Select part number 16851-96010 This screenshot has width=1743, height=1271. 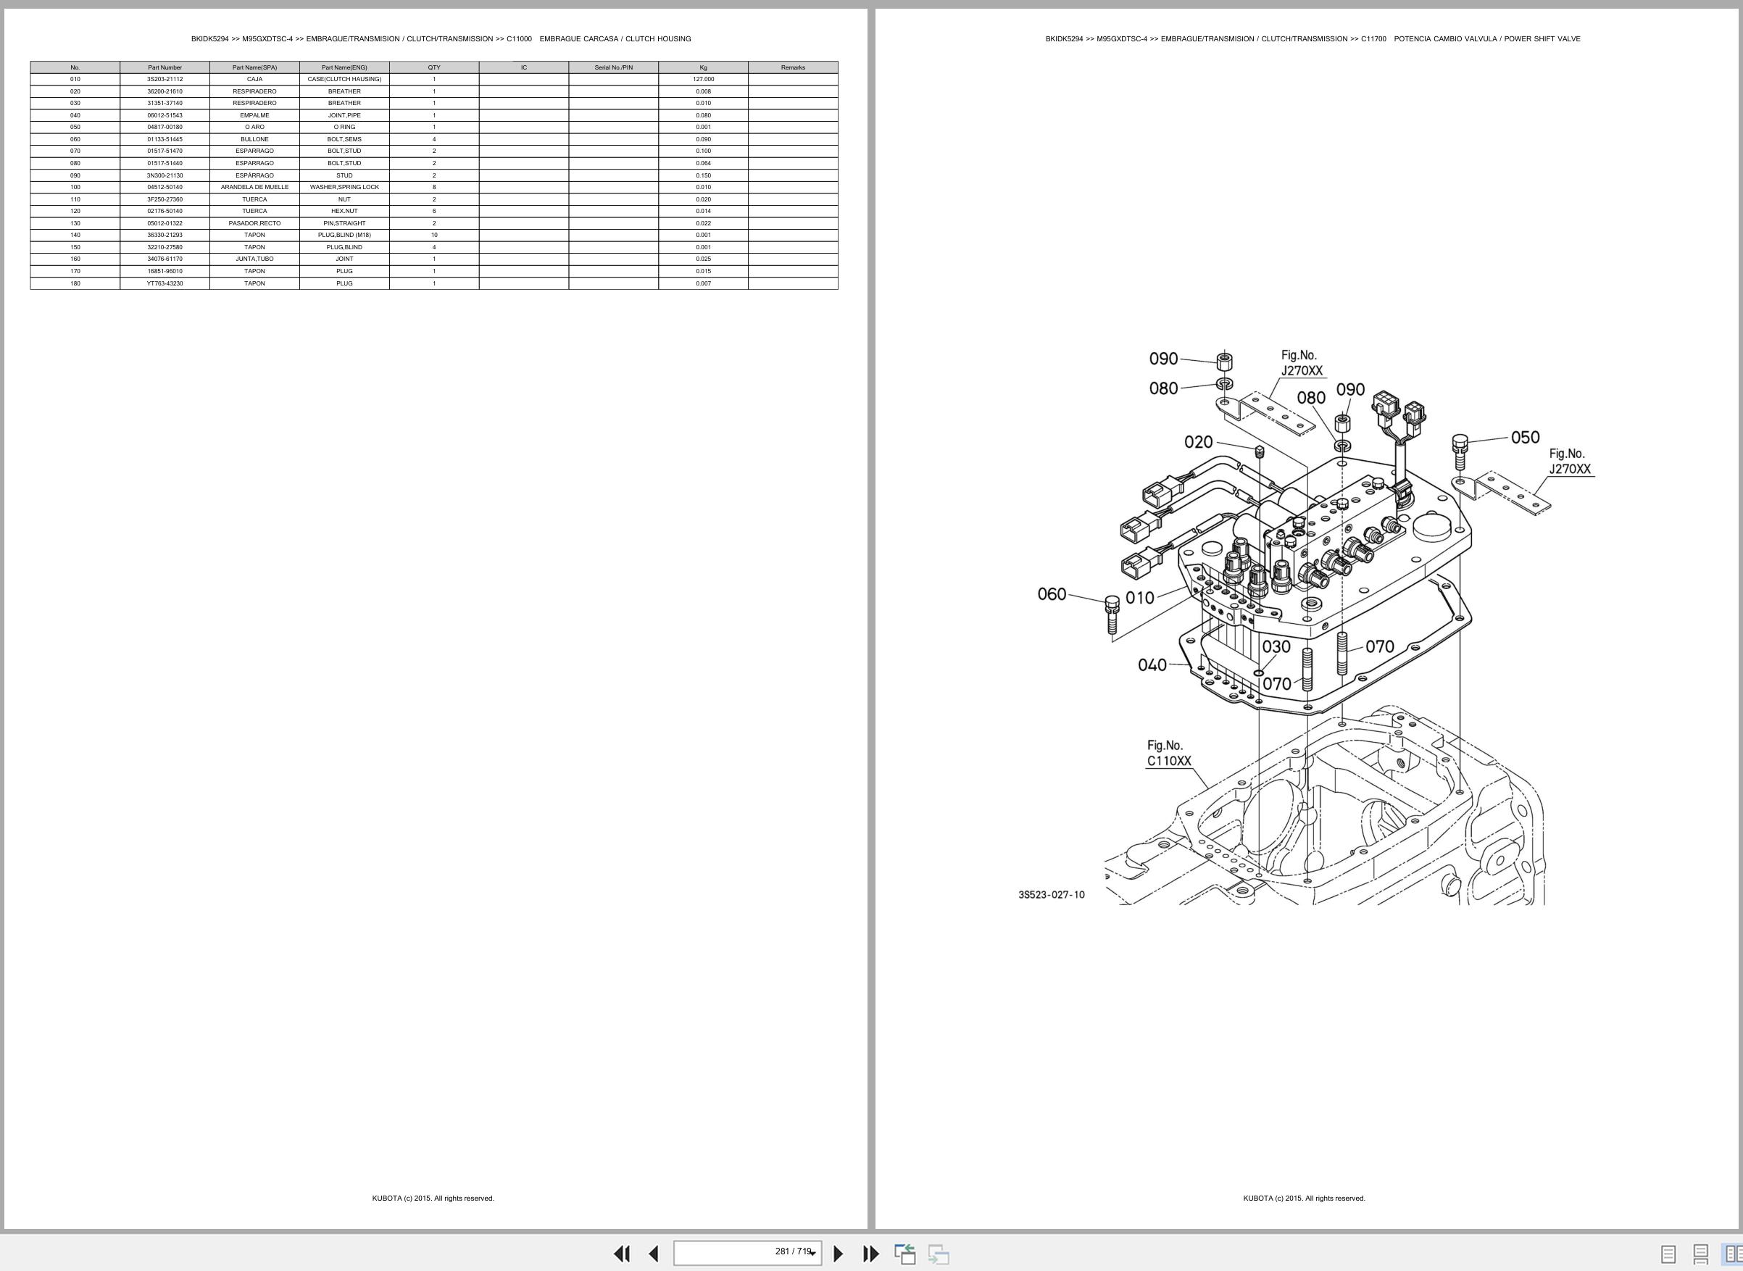(165, 271)
